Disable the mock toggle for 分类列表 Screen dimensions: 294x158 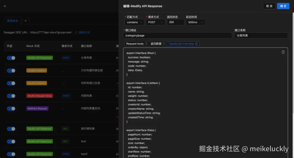(11, 58)
